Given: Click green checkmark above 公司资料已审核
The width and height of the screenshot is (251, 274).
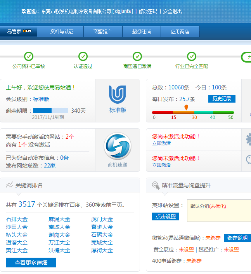Looking at the screenshot, I should point(29,56).
